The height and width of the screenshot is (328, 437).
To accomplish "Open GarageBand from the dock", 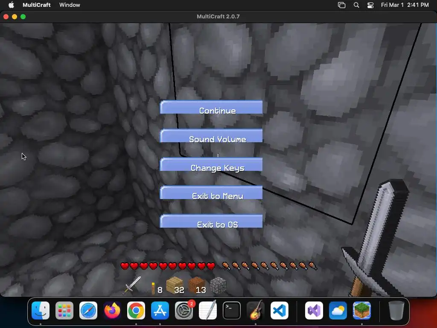I will pos(256,310).
